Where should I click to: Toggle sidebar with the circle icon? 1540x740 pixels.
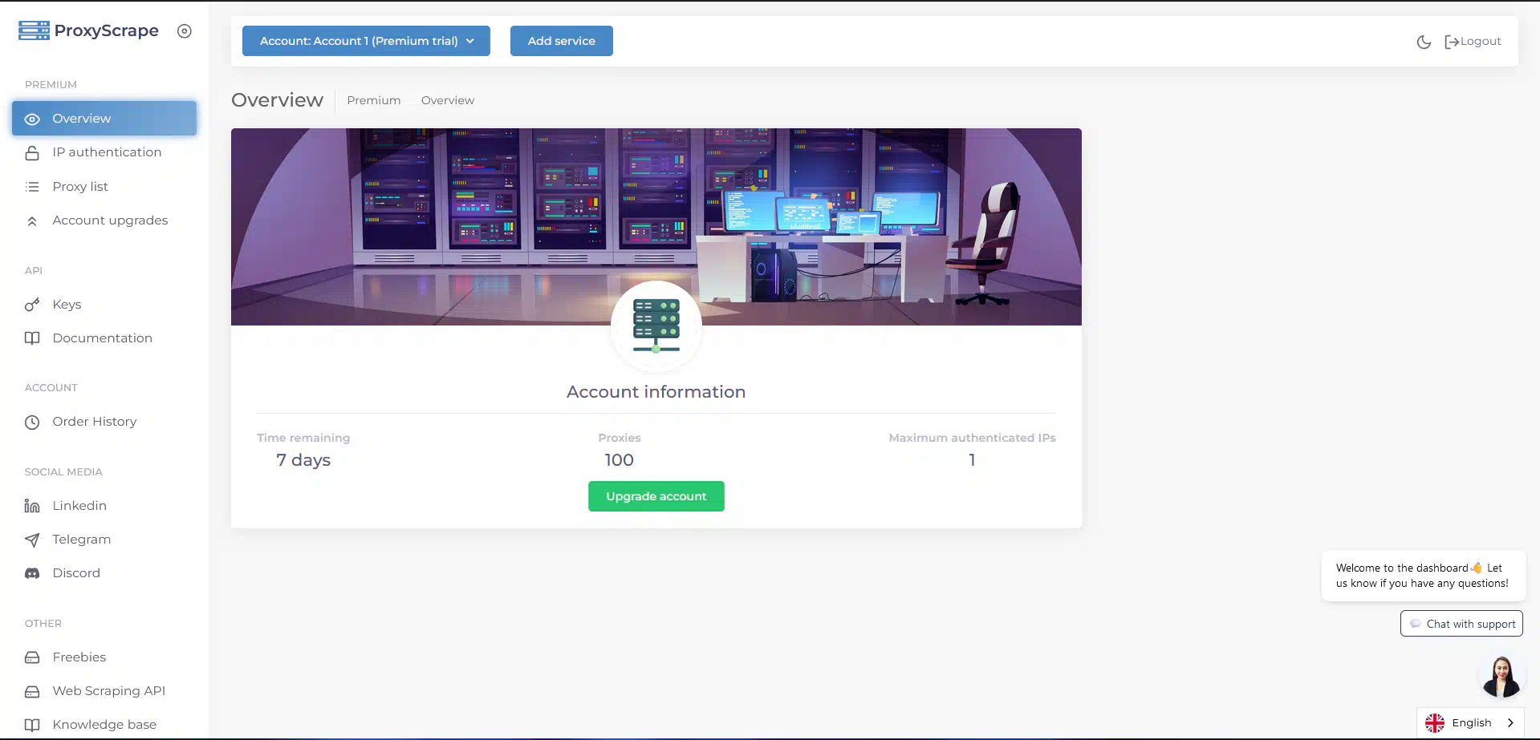pos(185,31)
